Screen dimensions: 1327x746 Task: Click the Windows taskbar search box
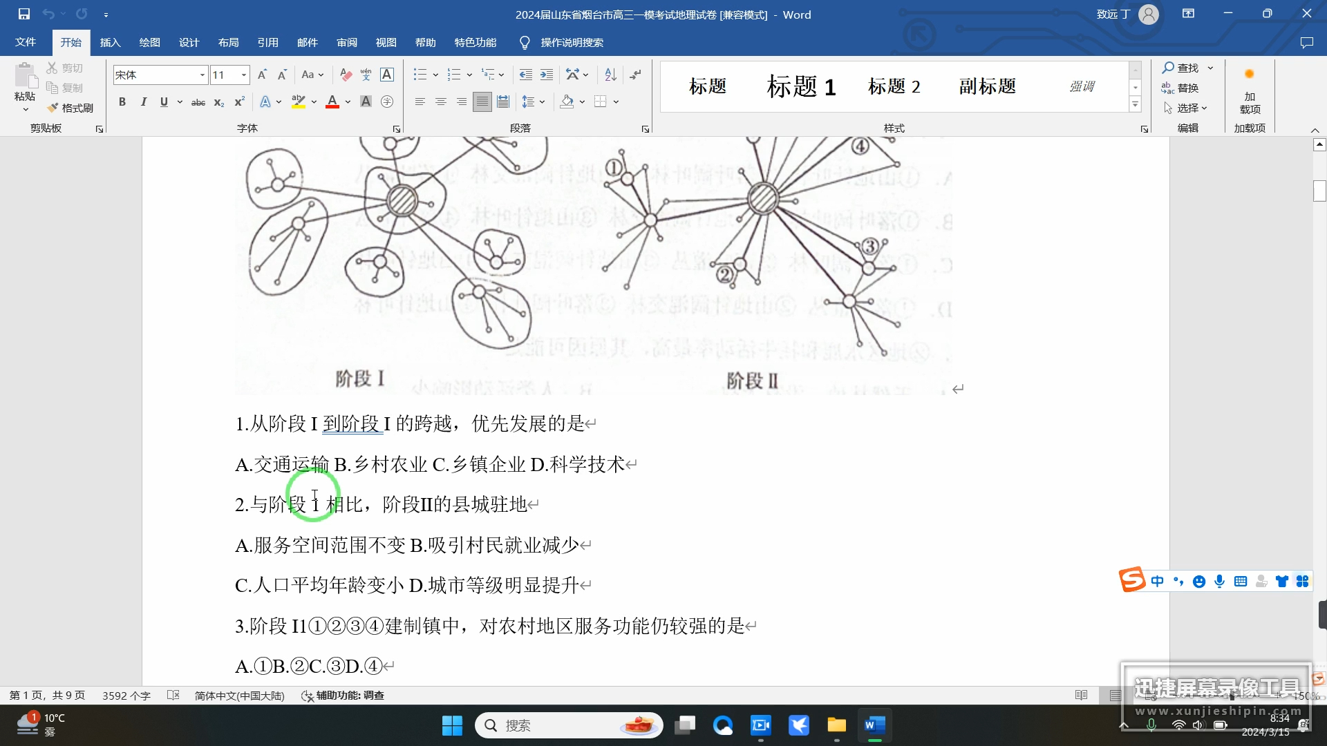(x=568, y=725)
